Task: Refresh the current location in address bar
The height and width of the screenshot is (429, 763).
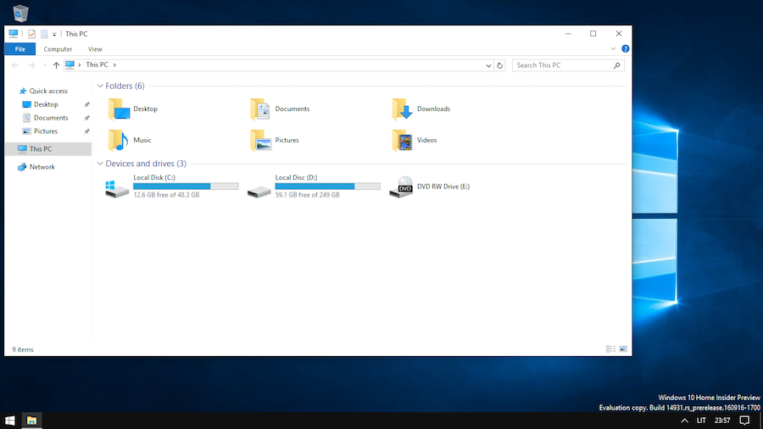Action: coord(500,65)
